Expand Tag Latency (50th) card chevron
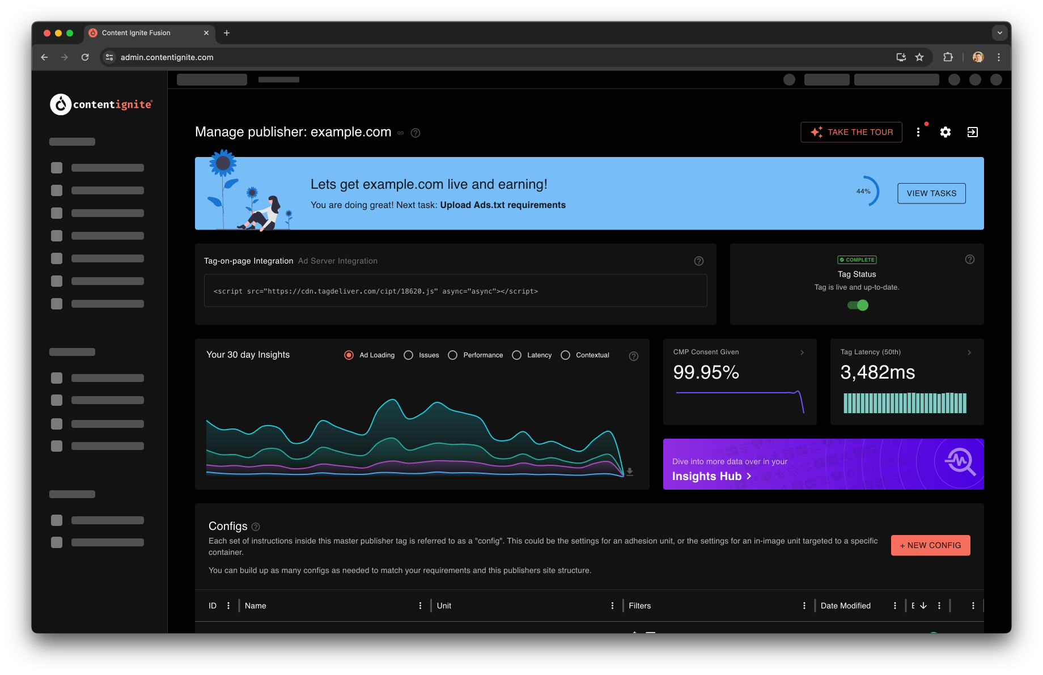The image size is (1043, 675). click(x=969, y=353)
